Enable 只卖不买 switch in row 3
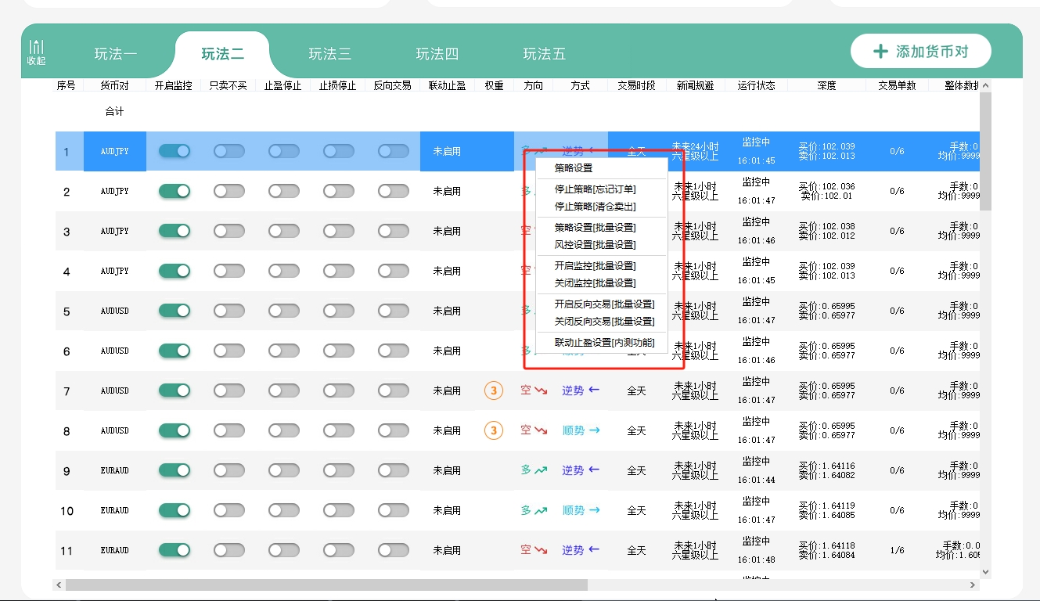 click(x=229, y=231)
